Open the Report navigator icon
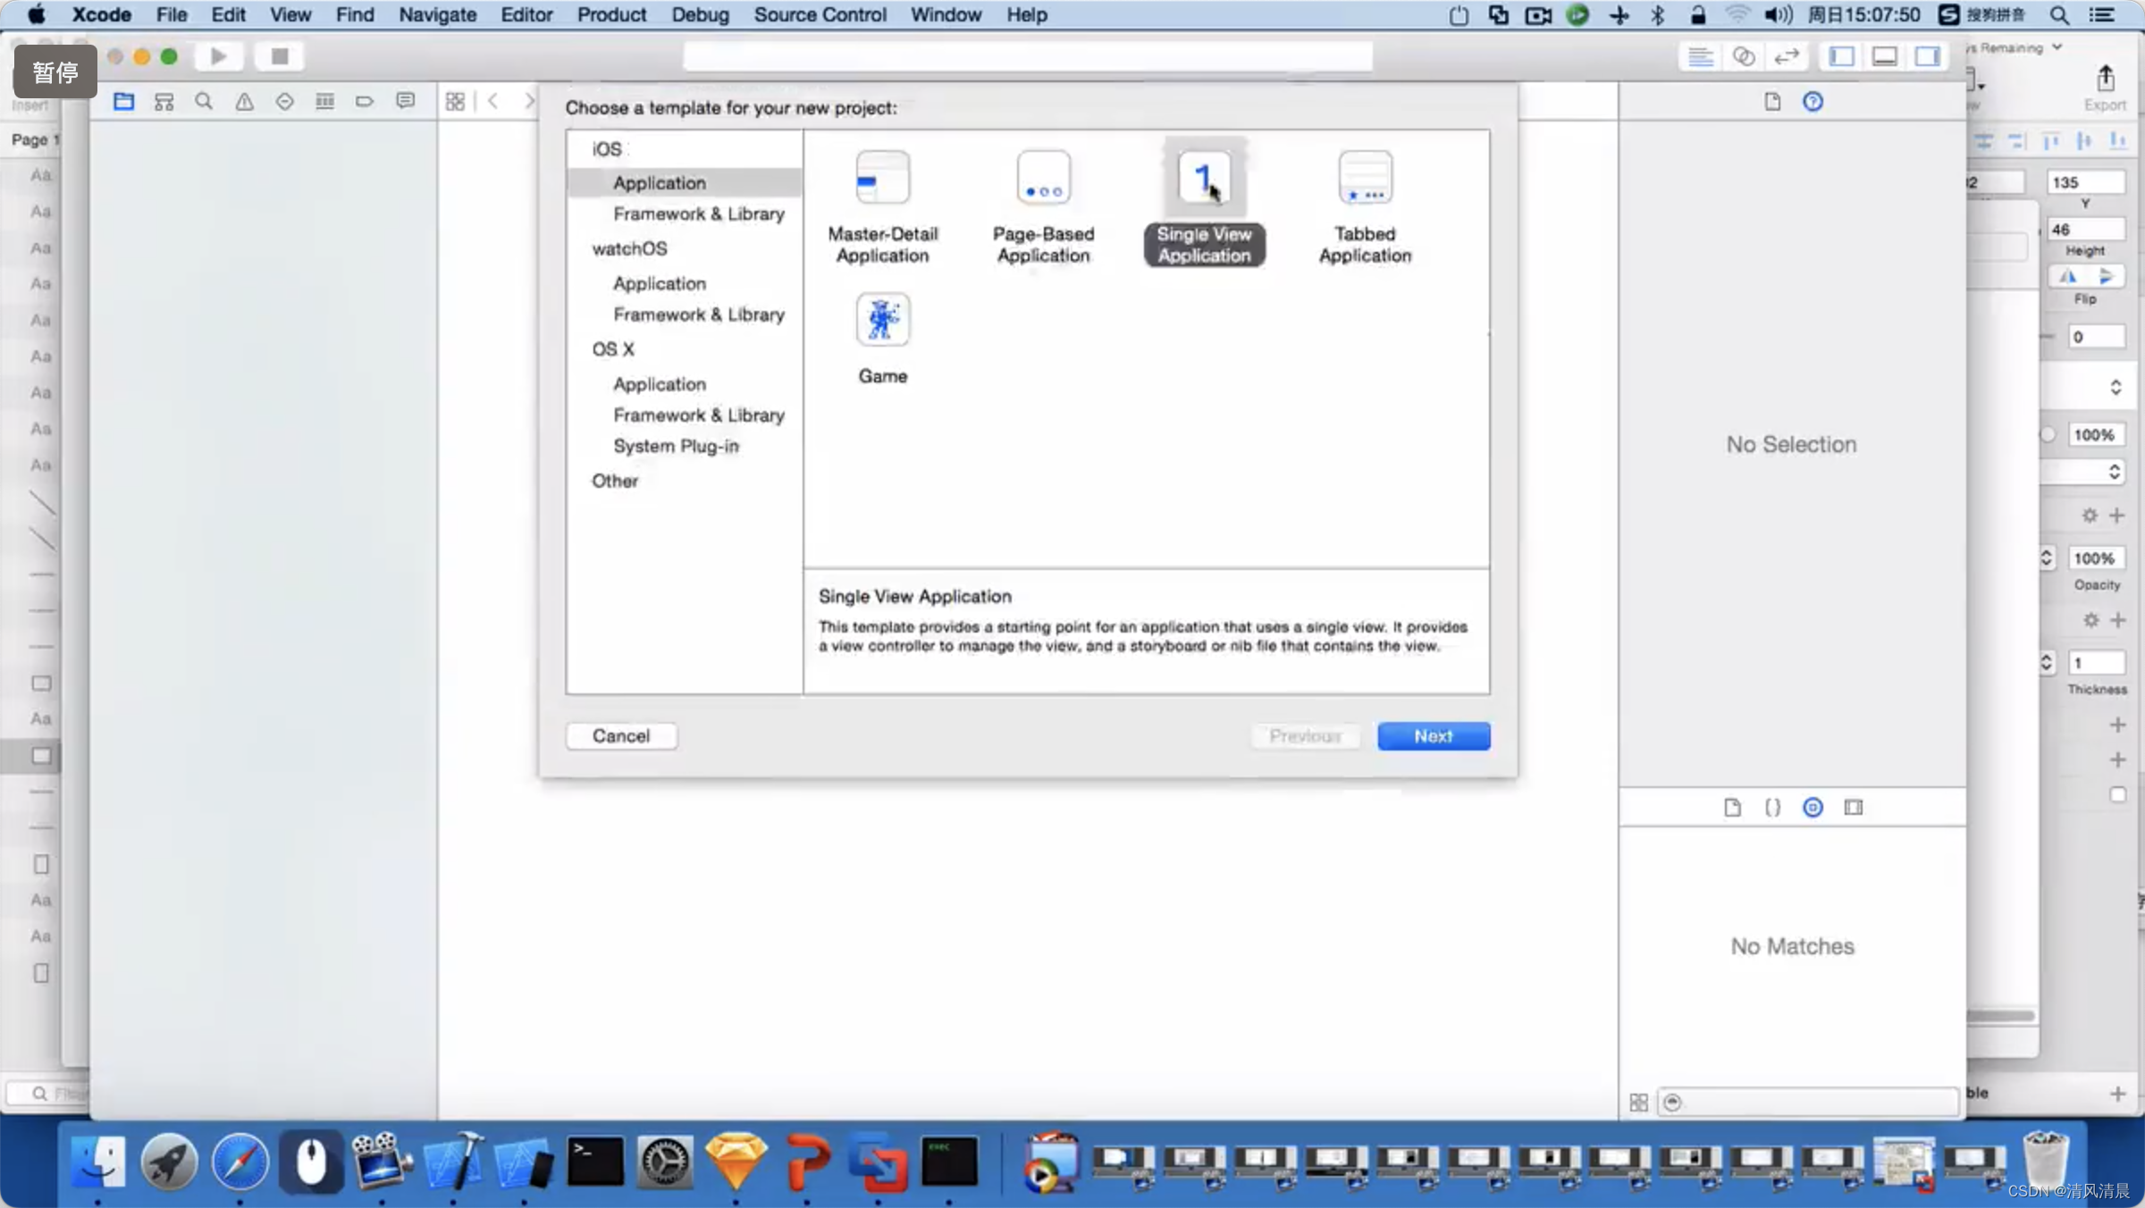 tap(405, 101)
